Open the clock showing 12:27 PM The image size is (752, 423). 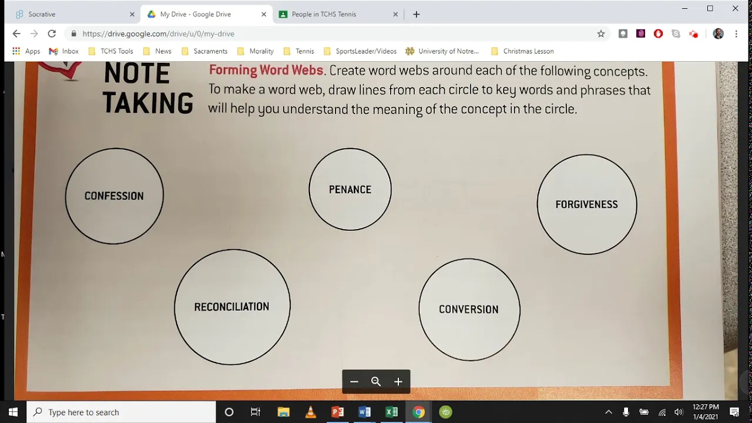706,412
